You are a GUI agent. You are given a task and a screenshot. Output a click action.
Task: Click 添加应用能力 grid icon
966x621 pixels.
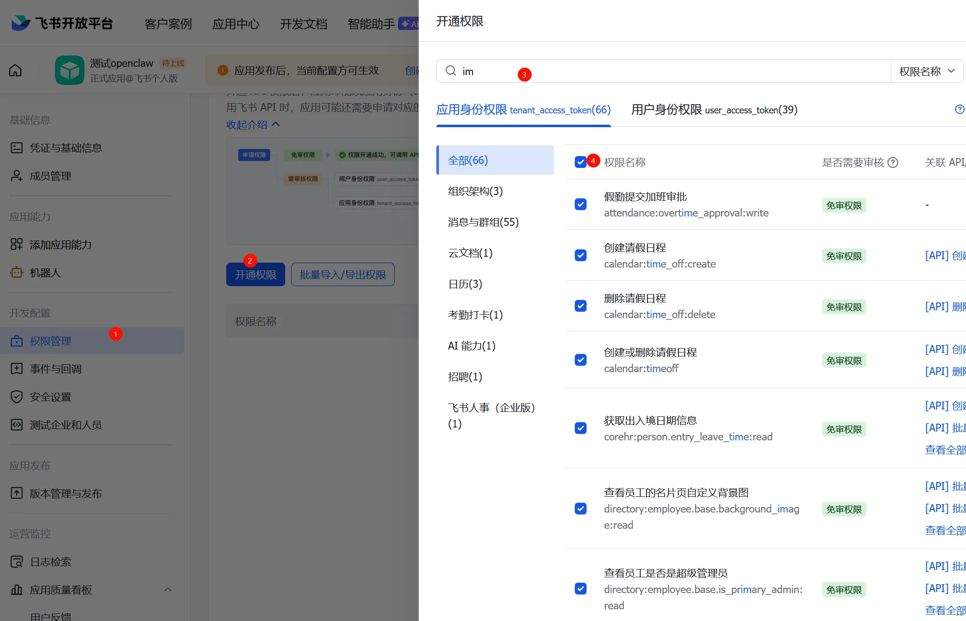[17, 244]
